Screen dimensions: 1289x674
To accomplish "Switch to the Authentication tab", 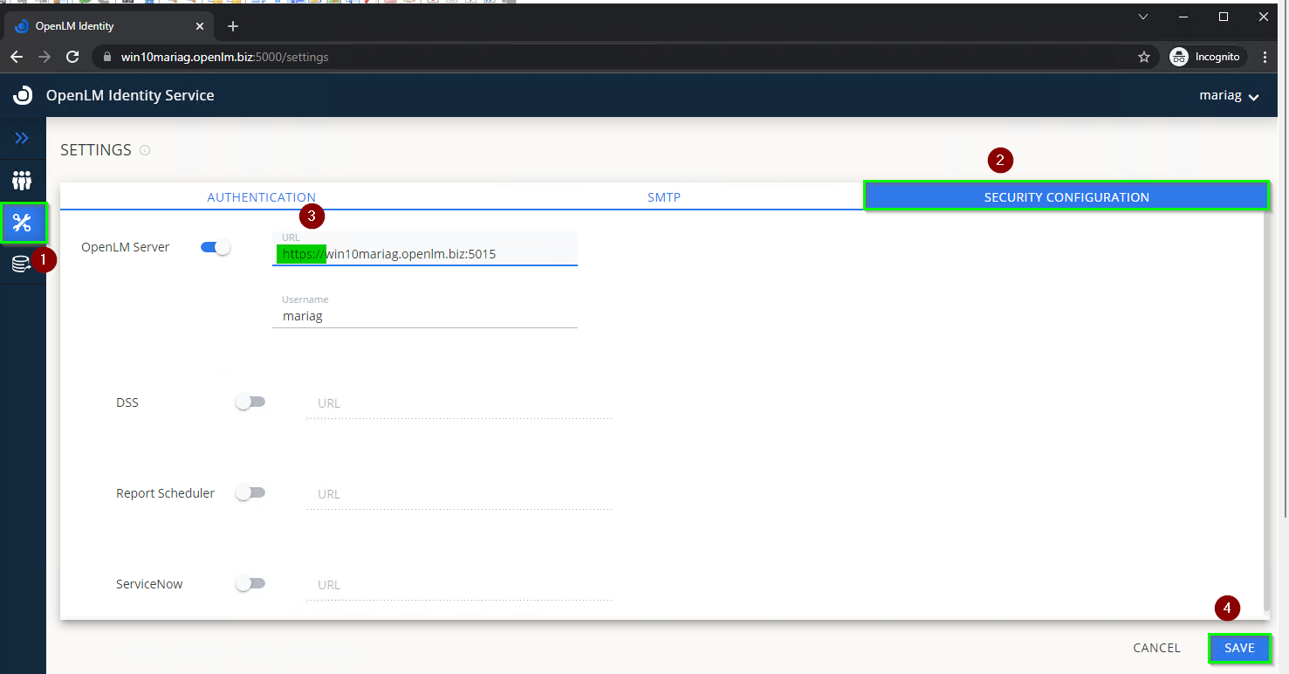I will pos(261,197).
